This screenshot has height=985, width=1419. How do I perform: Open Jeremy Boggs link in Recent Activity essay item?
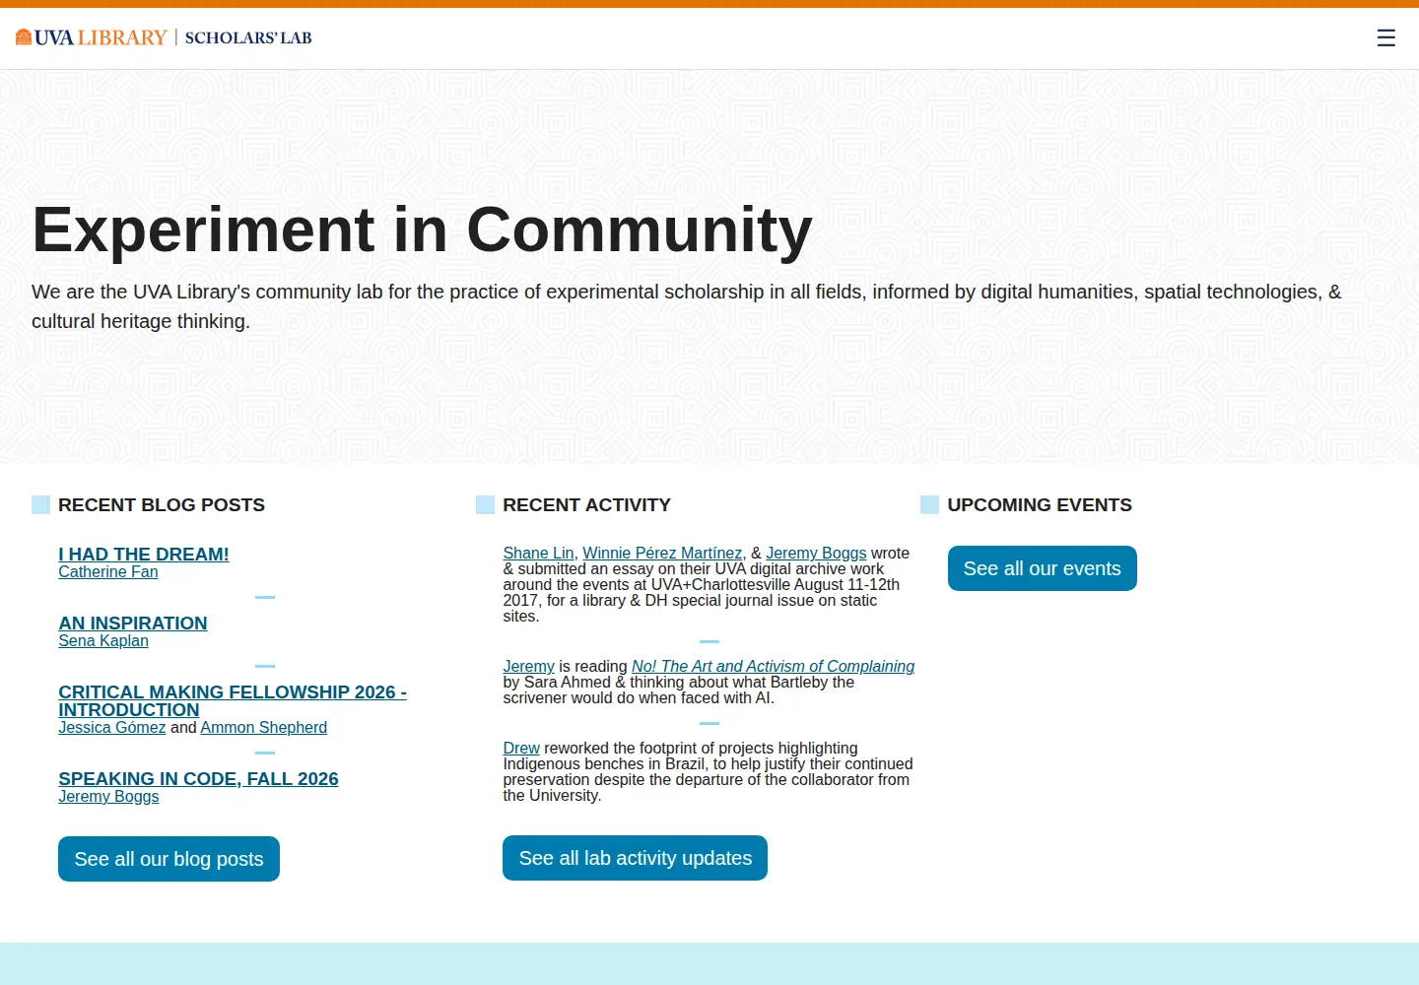[816, 554]
